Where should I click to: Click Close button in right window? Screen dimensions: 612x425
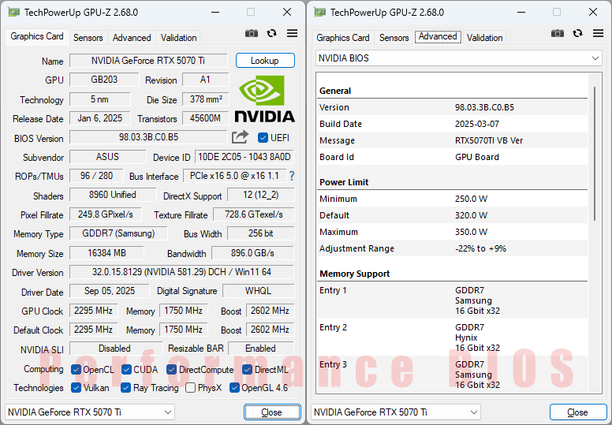point(577,412)
